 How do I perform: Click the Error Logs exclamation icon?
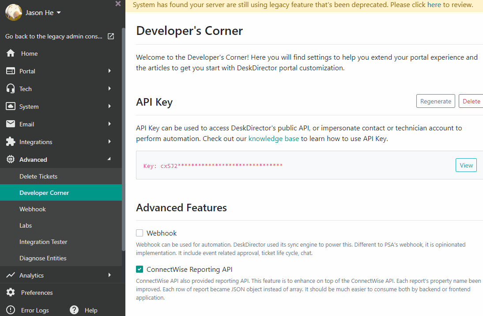(11, 310)
